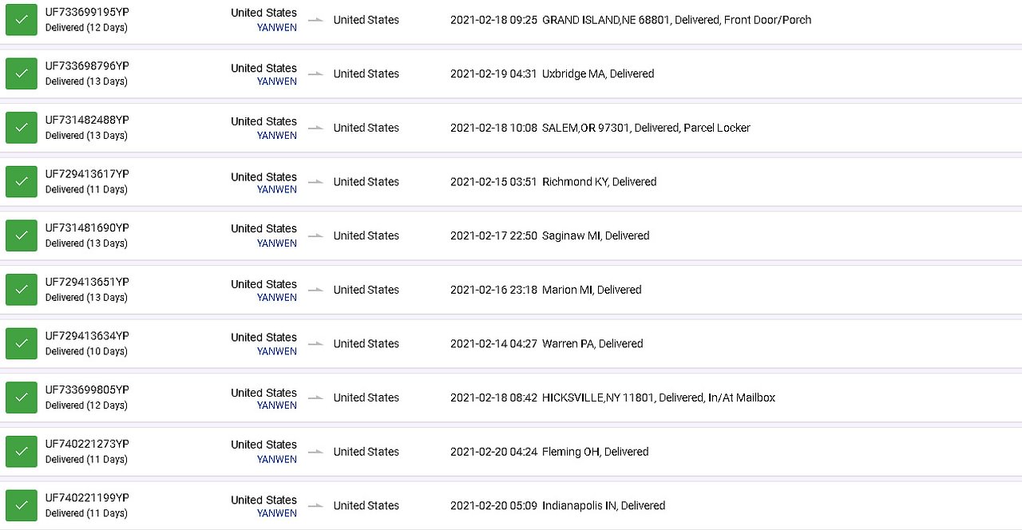This screenshot has height=530, width=1022.
Task: Click green check icon of UF729413651YP
Action: (x=22, y=290)
